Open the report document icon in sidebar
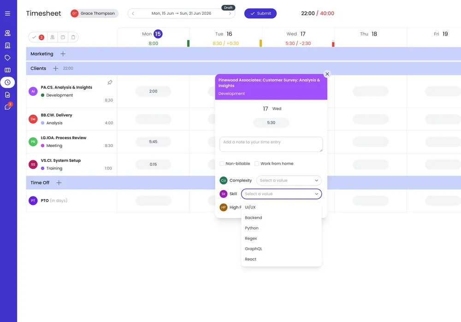Viewport: 461px width, 322px height. (x=8, y=95)
